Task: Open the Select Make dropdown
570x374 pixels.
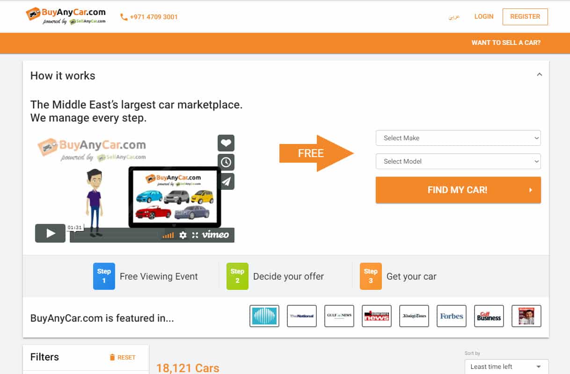Action: (458, 138)
